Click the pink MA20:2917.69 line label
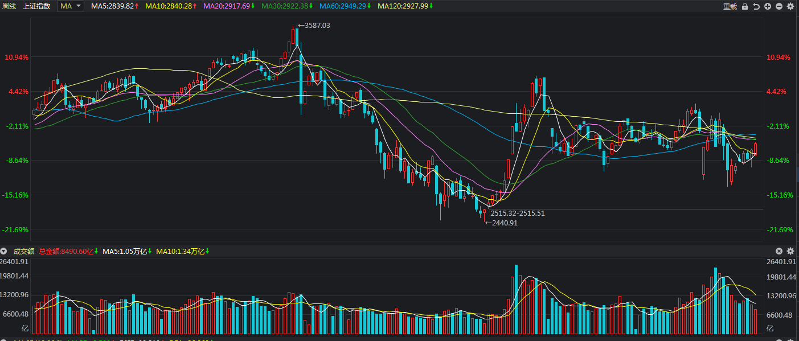The width and height of the screenshot is (799, 341). tap(227, 6)
